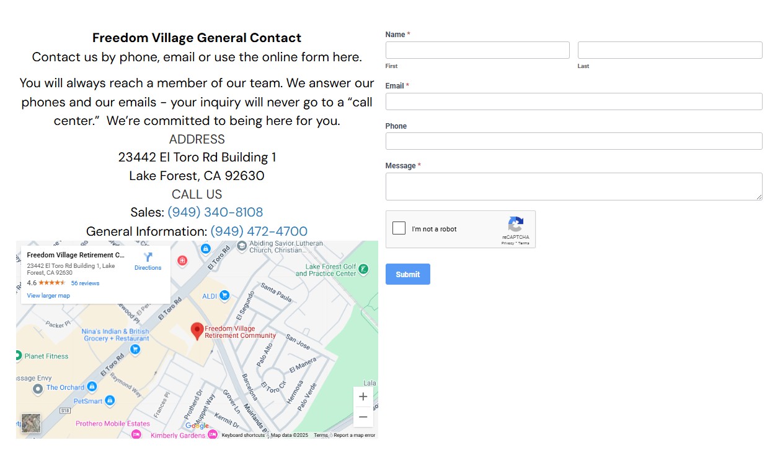Zoom in using the plus icon
This screenshot has width=775, height=456.
(363, 396)
